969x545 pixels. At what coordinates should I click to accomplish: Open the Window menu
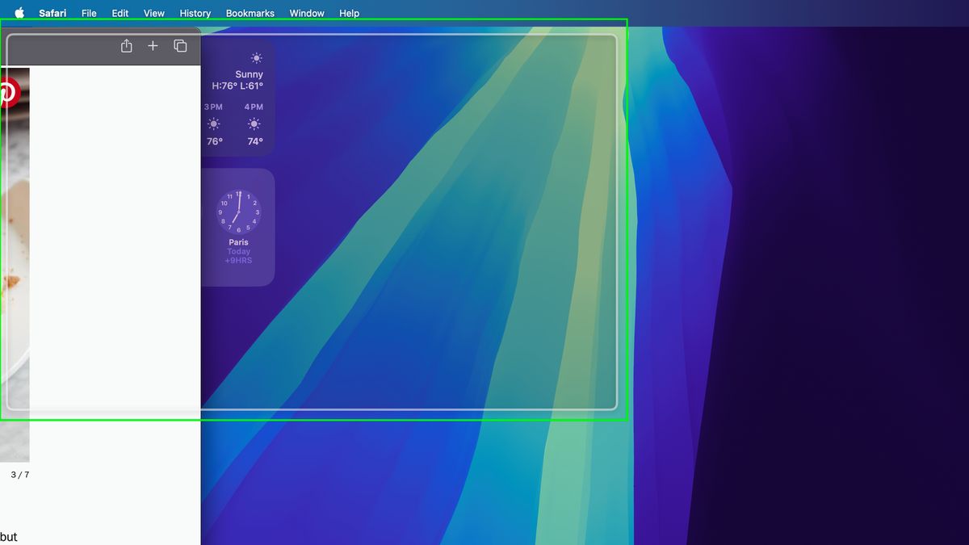(307, 12)
